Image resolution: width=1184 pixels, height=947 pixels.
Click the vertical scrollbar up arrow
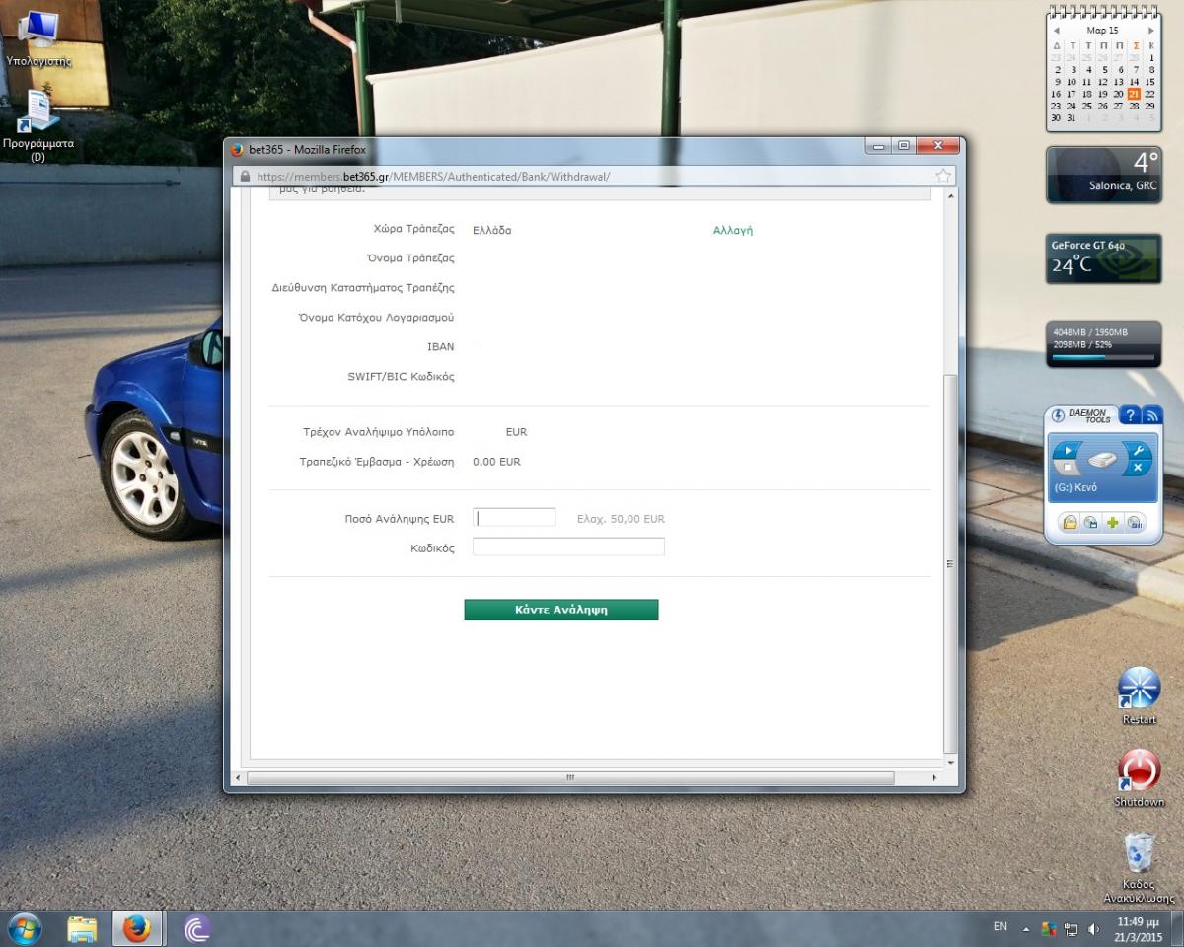click(950, 196)
